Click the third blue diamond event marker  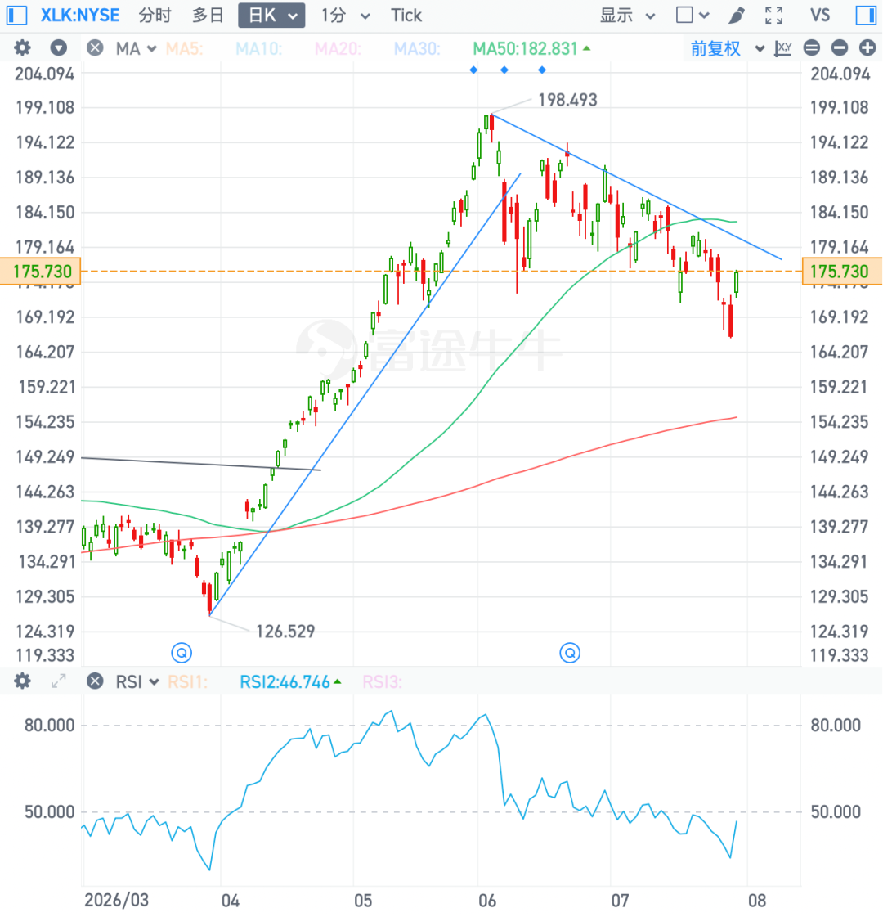pos(542,70)
